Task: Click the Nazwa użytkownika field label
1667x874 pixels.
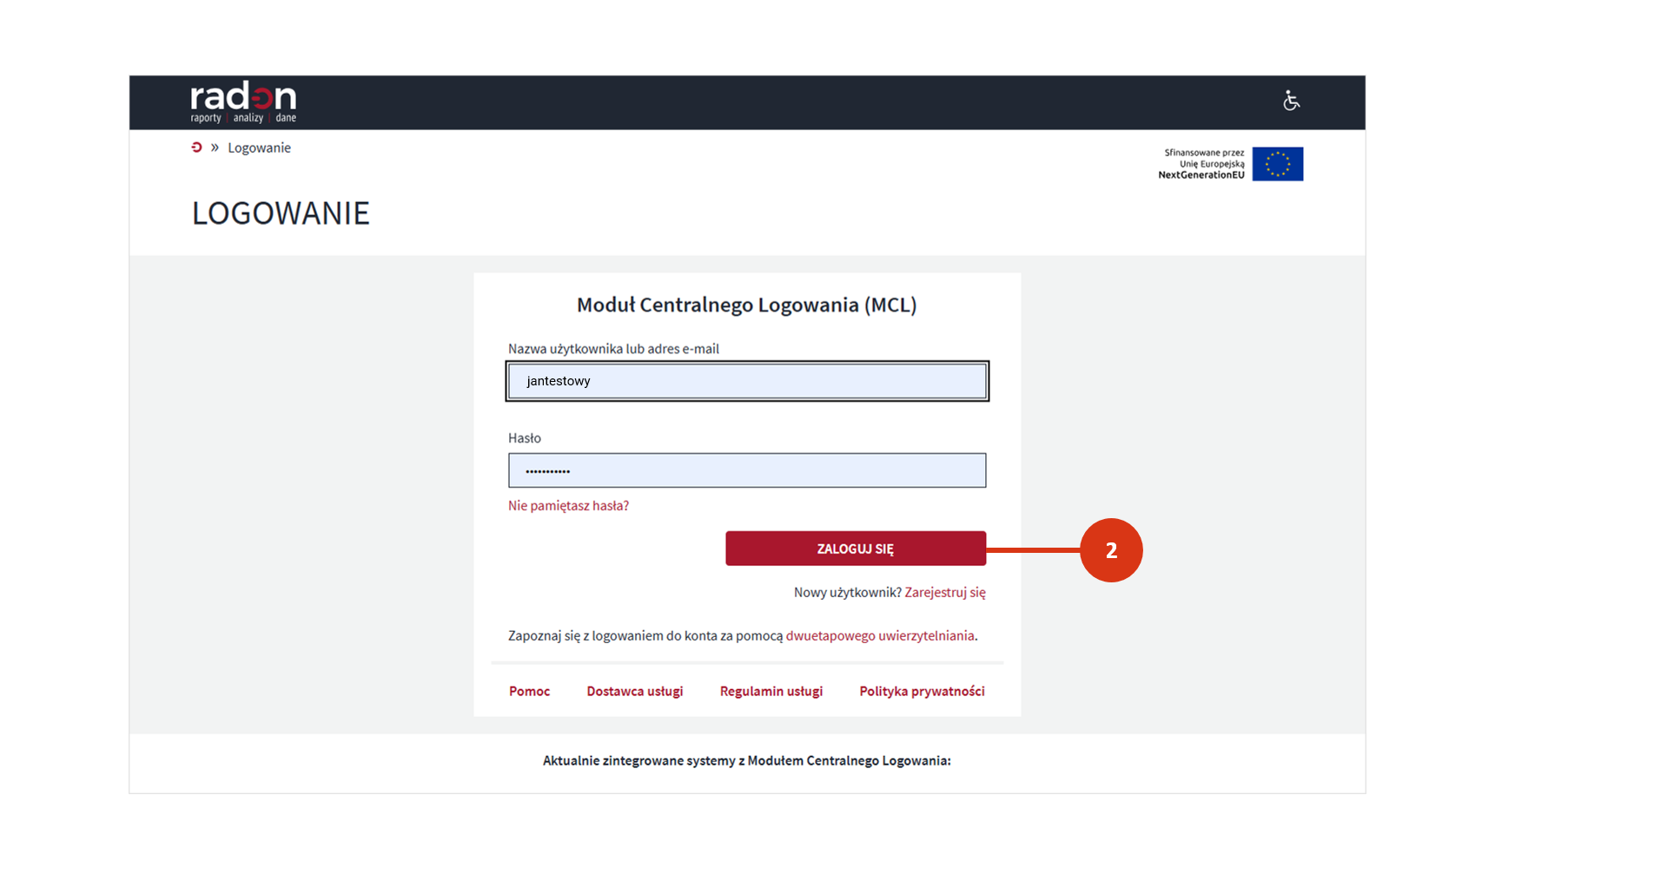Action: pos(613,349)
